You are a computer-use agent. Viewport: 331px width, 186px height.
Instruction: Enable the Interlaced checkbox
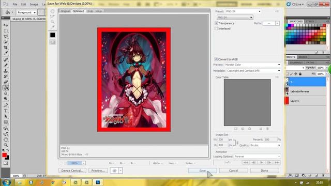click(x=216, y=28)
